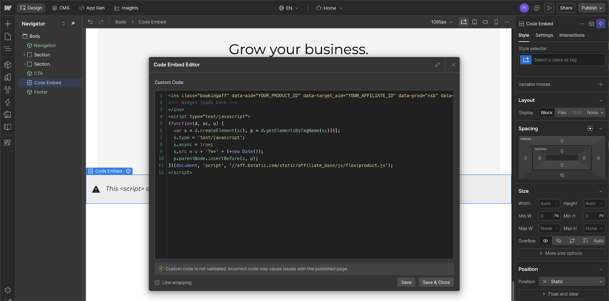Click the Share button
The height and width of the screenshot is (301, 609).
click(566, 8)
